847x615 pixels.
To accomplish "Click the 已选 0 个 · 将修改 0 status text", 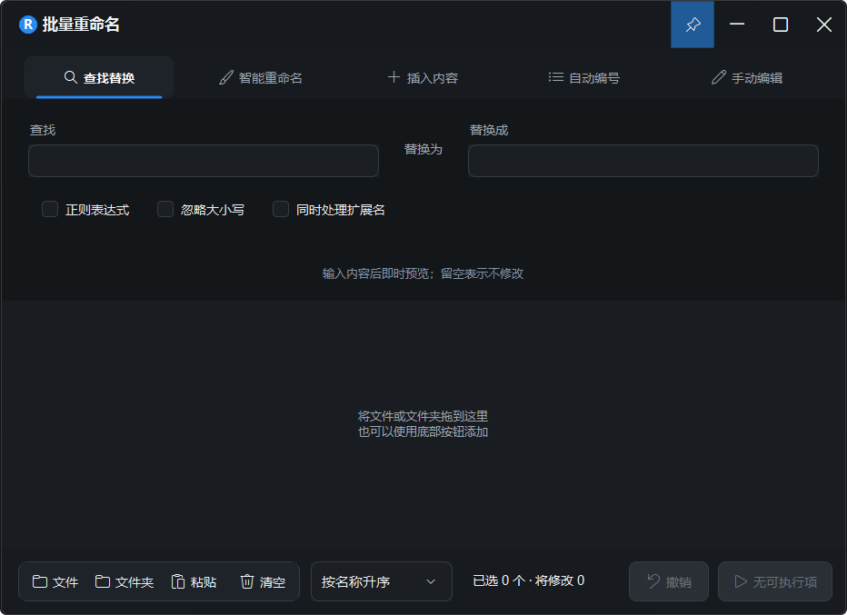I will pos(528,580).
